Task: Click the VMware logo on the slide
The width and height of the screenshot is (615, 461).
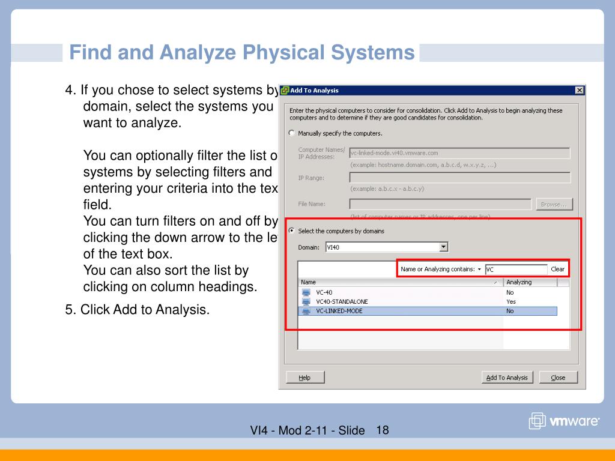Action: 564,421
